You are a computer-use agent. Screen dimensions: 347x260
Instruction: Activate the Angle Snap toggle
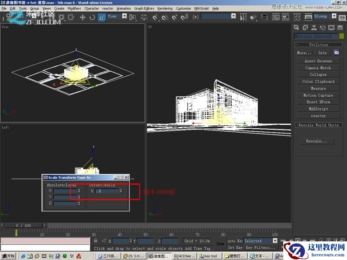164,17
